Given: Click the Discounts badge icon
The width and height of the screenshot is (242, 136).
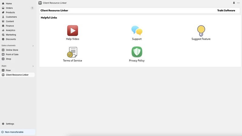Looking at the screenshot, I should point(3,39).
